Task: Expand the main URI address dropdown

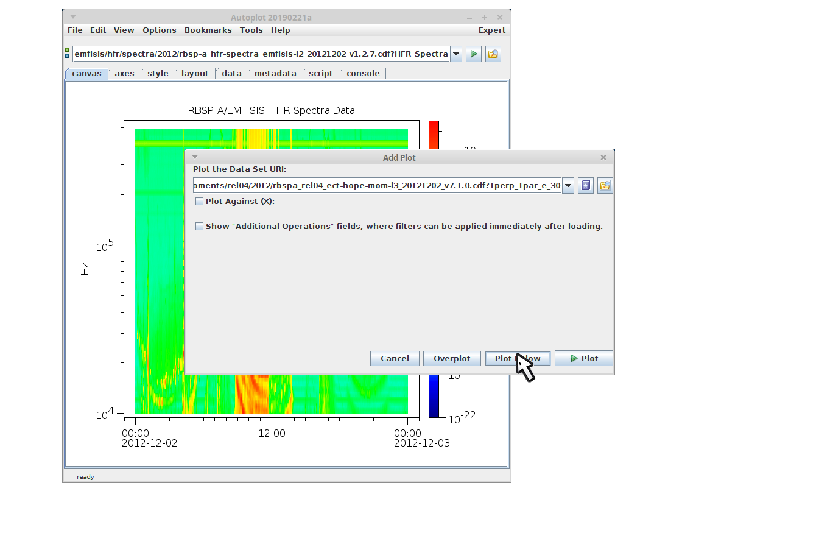Action: (x=456, y=54)
